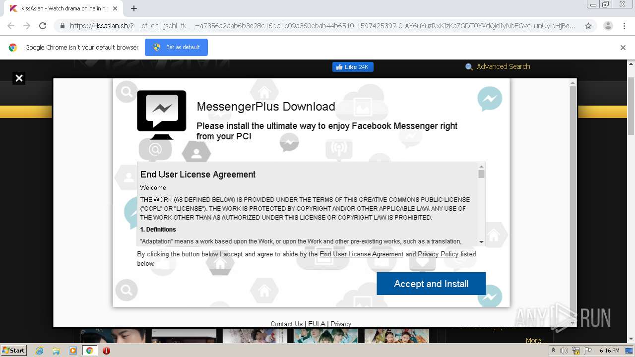
Task: Click the Chrome taskbar icon
Action: tap(89, 351)
